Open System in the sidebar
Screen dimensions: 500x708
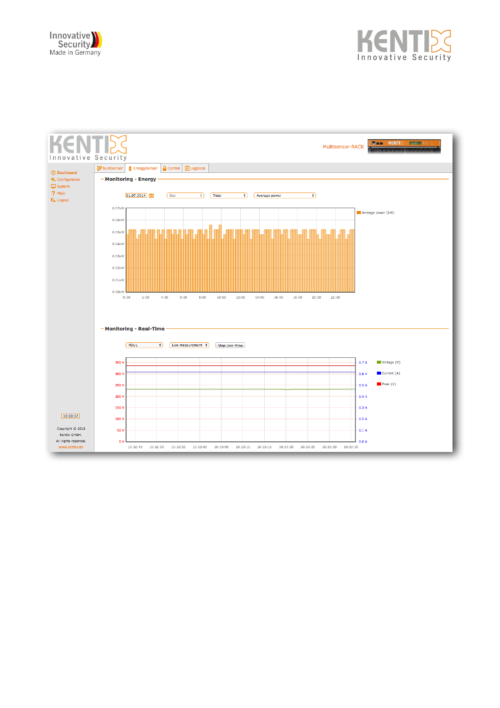tap(63, 186)
